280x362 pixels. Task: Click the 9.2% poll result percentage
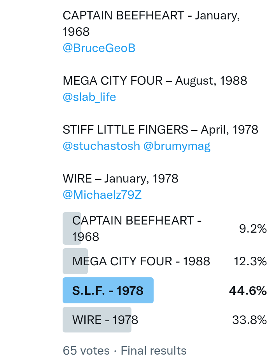pos(253,229)
